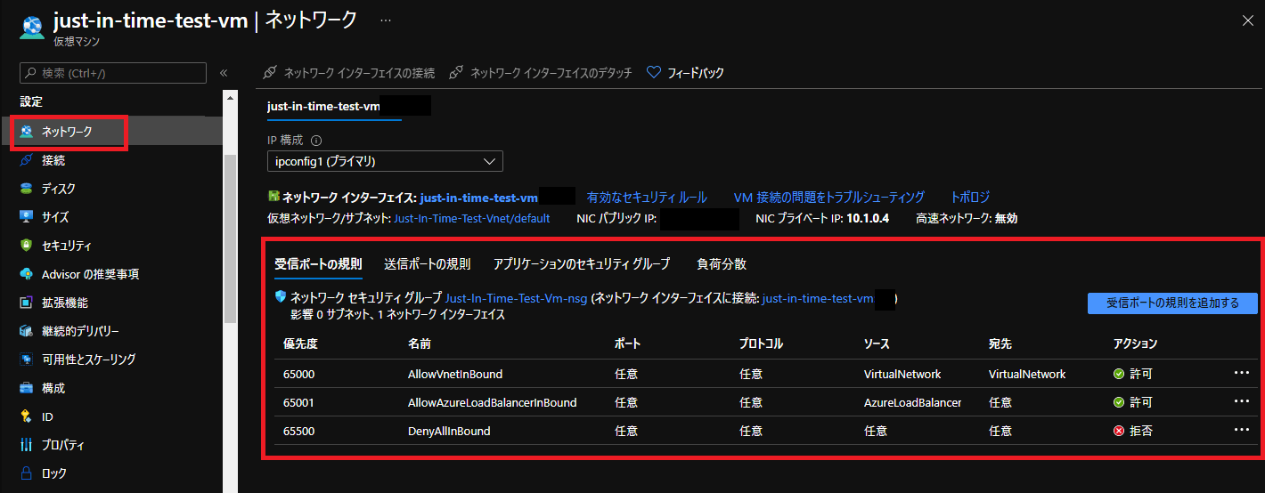1265x493 pixels.
Task: Click the 許可 action in AllowVnetInBound row
Action: point(1133,374)
